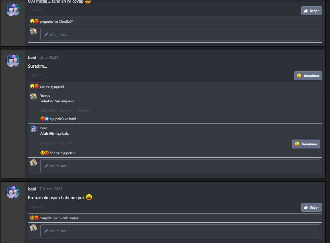Open baid username link dated Dün, 05:21
Screen dimensions: 330x243
(32, 57)
